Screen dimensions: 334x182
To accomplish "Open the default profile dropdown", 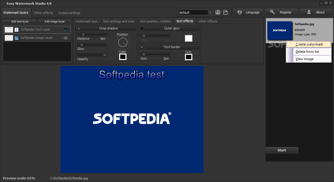I will pos(195,12).
